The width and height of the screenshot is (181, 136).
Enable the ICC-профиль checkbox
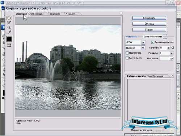tap(127, 58)
